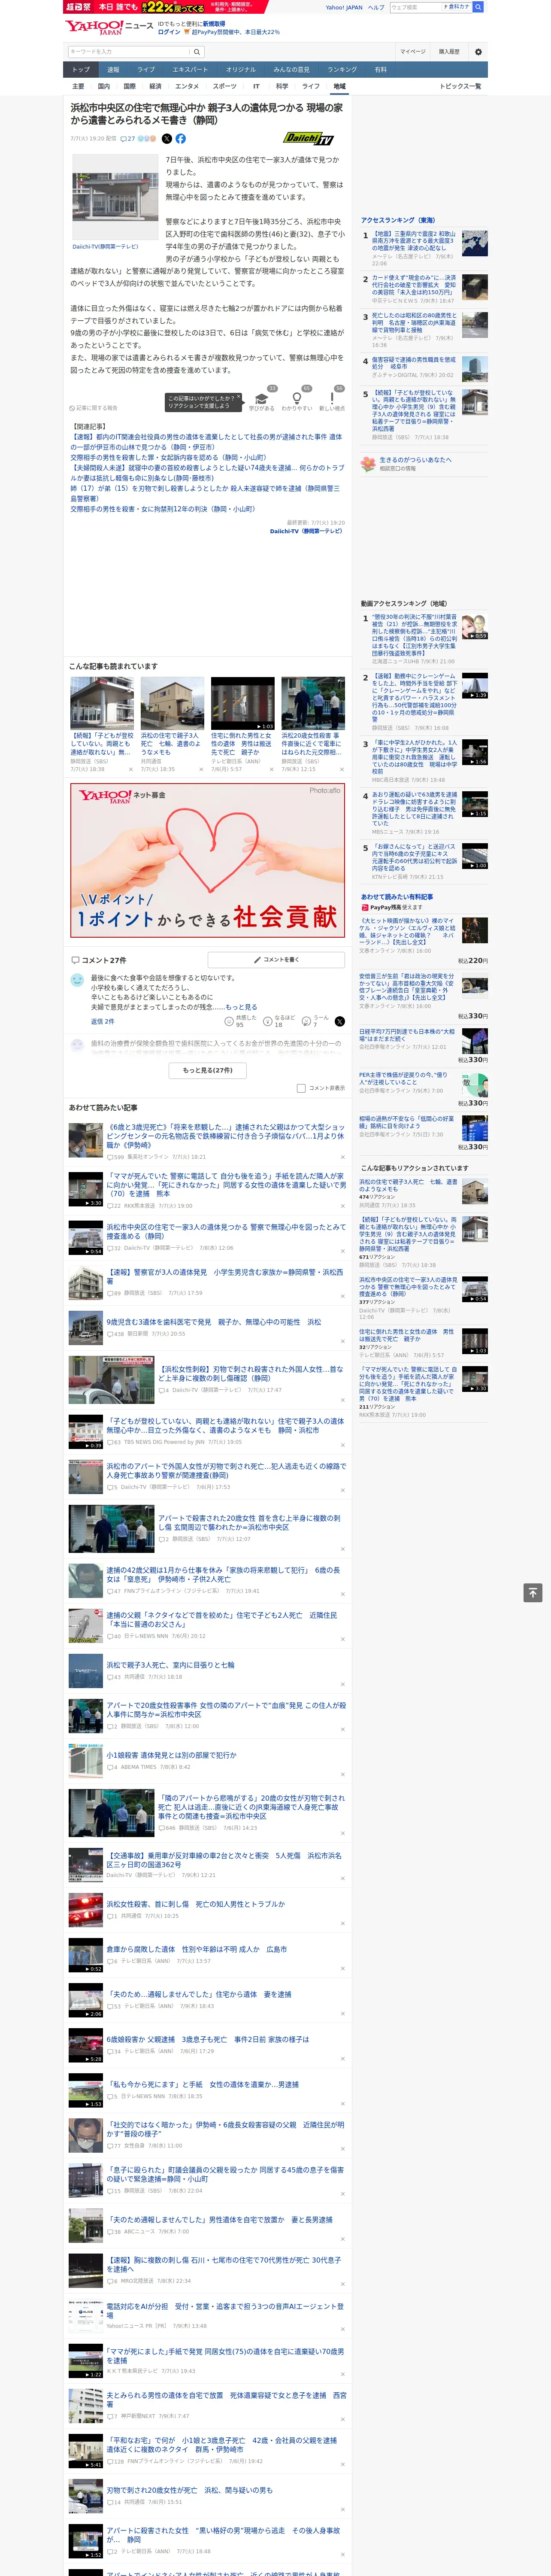Share the article on X (Twitter)
Image resolution: width=551 pixels, height=2576 pixels.
pos(167,139)
